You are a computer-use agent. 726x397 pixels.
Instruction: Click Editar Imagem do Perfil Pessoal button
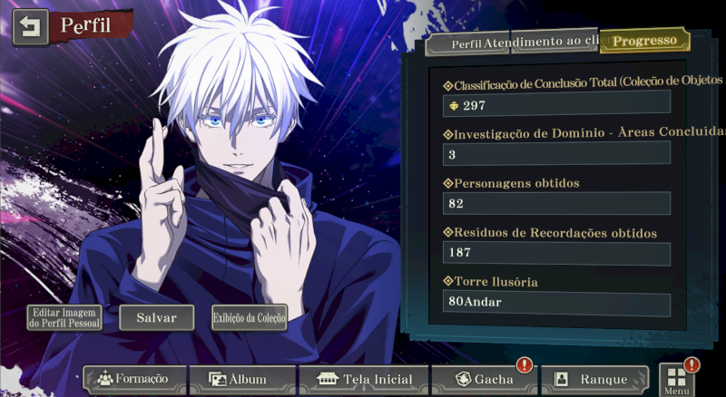point(64,318)
